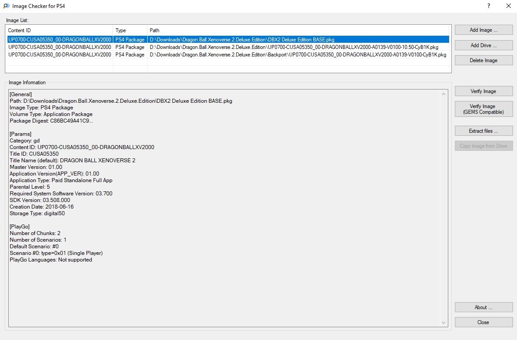Click the Package Digest line
The image size is (517, 340).
pyautogui.click(x=51, y=121)
